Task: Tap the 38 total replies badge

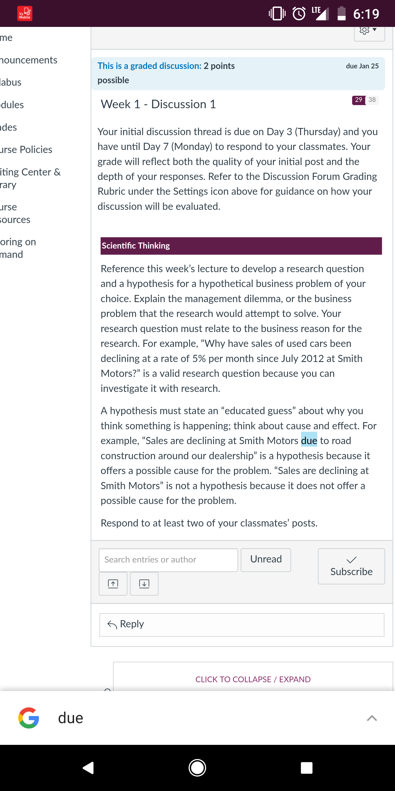Action: tap(372, 100)
